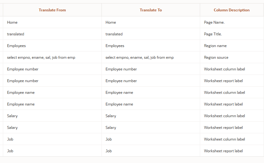Click the 'Employees' text in Translate From column

point(16,46)
